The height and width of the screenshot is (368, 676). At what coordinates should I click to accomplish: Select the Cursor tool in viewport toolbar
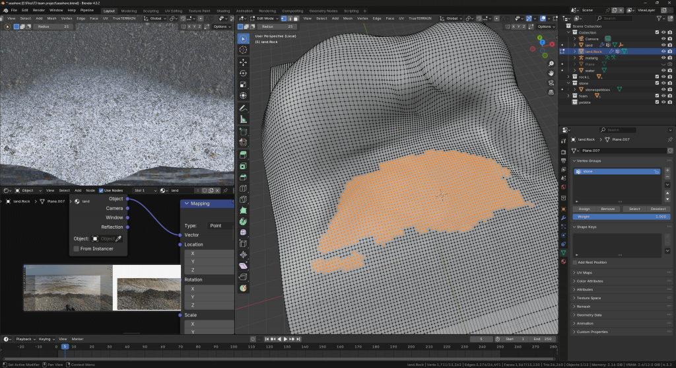coord(243,50)
